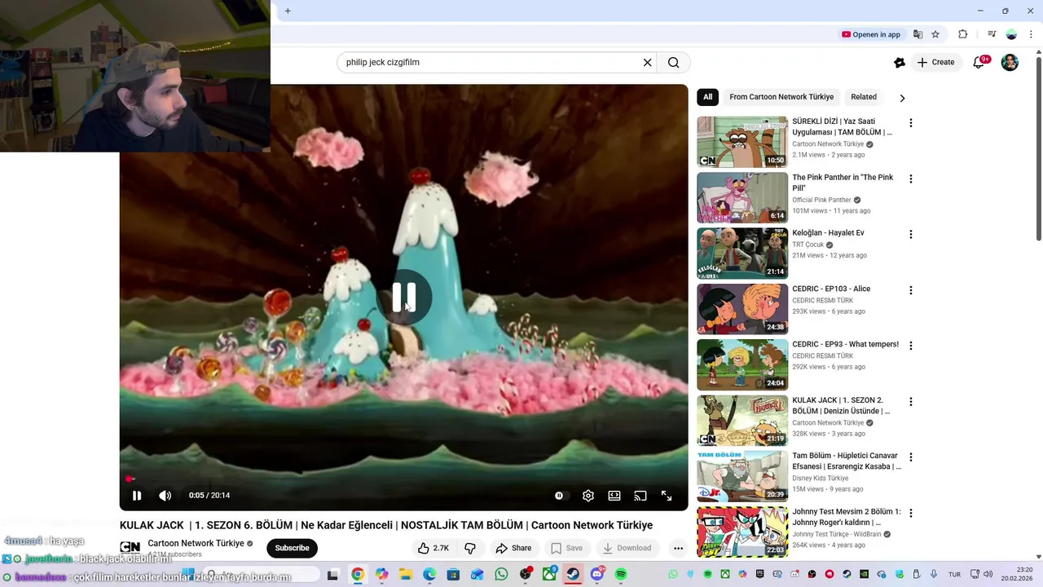Open options for 'Johnny Test Mevsim 2' video

pos(911,514)
